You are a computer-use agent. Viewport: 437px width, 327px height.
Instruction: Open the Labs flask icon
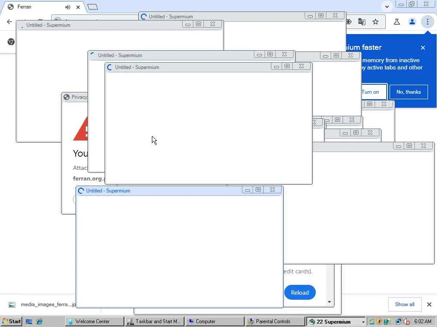(x=397, y=22)
